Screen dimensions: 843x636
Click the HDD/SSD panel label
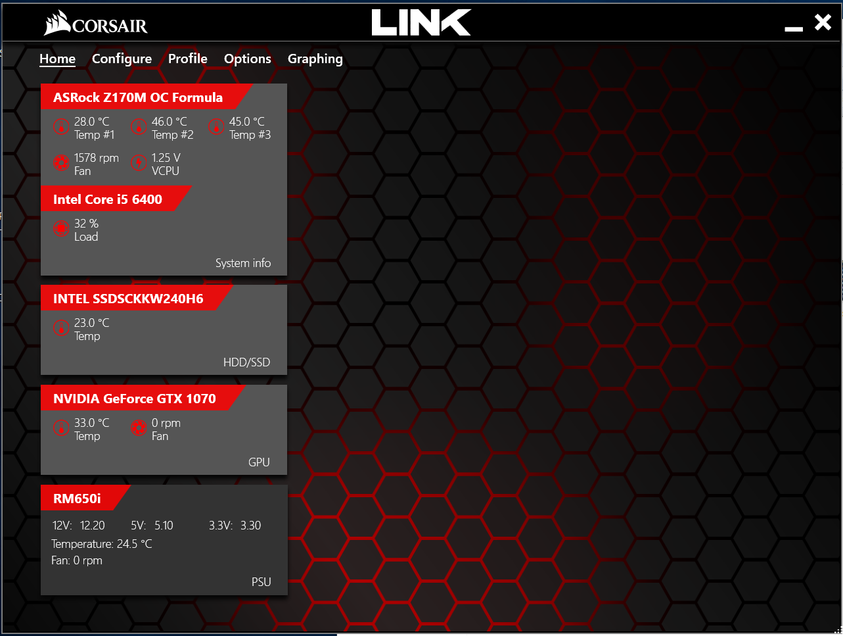246,362
